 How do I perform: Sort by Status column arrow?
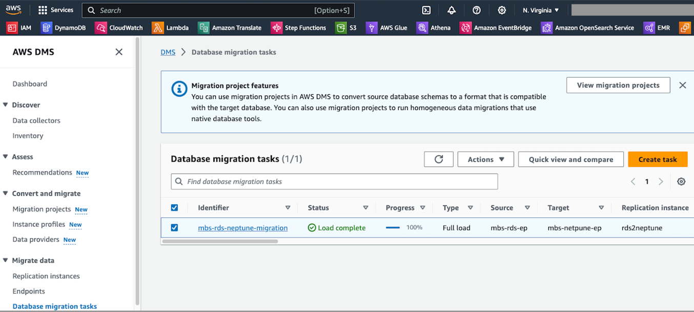click(x=365, y=208)
